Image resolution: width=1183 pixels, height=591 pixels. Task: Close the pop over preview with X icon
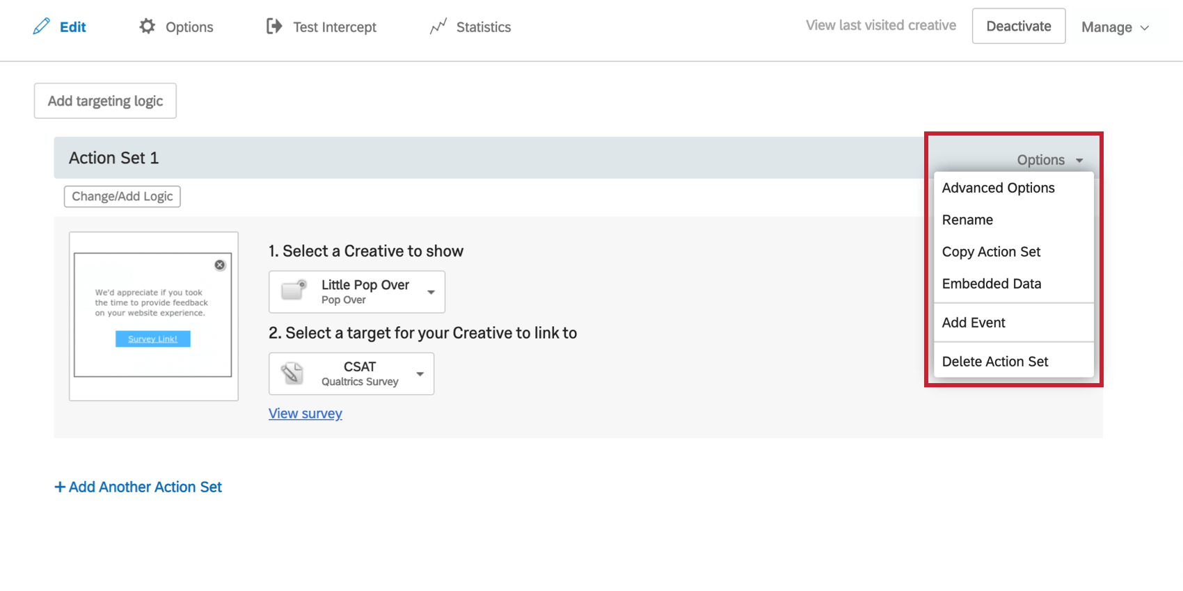coord(220,265)
